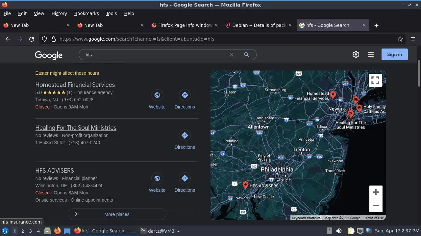Open the Healing For The Soul Ministries link
This screenshot has width=421, height=236.
pos(76,128)
